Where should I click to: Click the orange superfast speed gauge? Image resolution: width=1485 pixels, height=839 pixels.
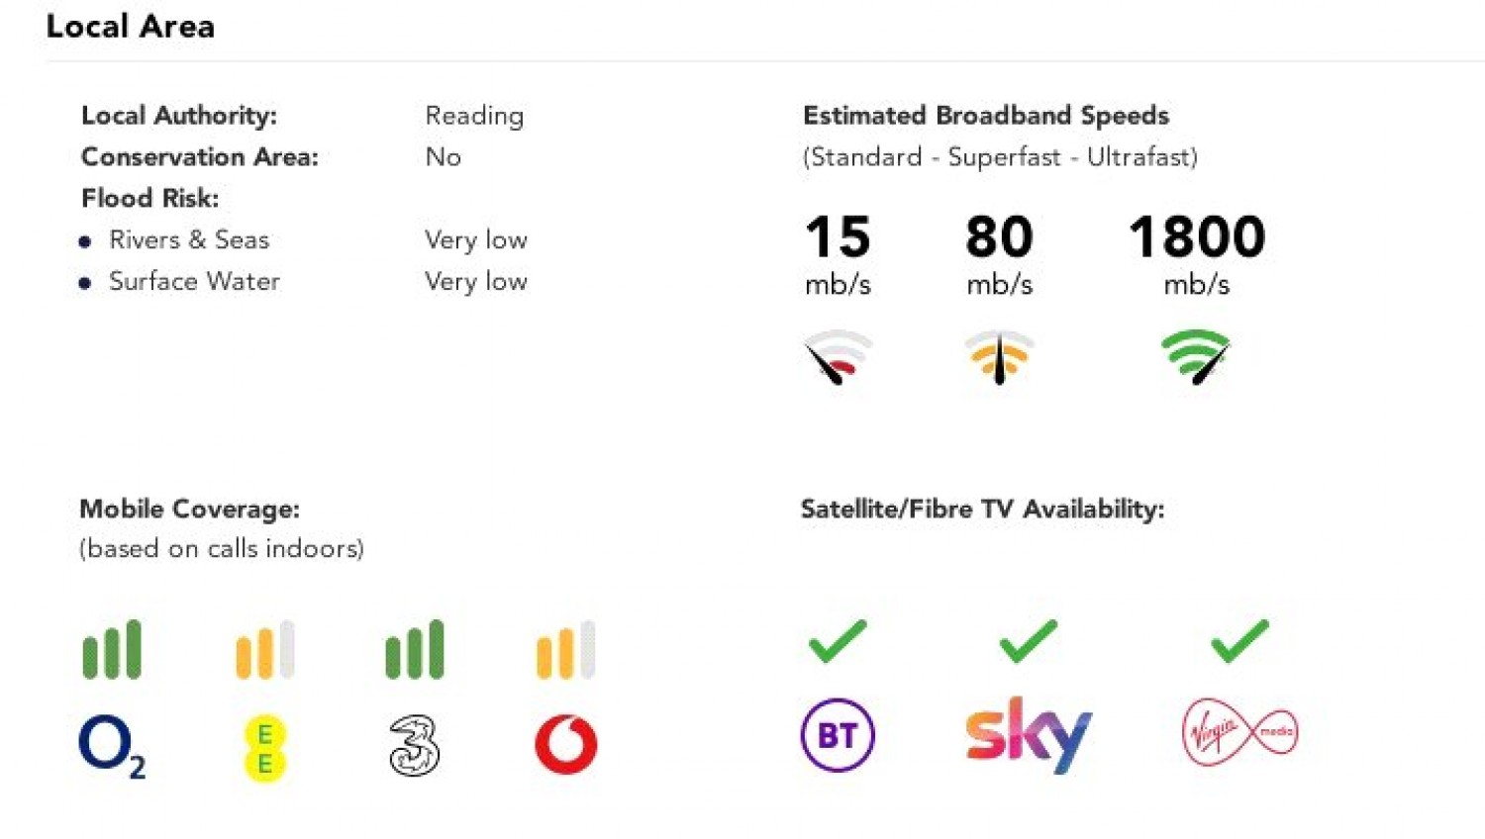999,356
